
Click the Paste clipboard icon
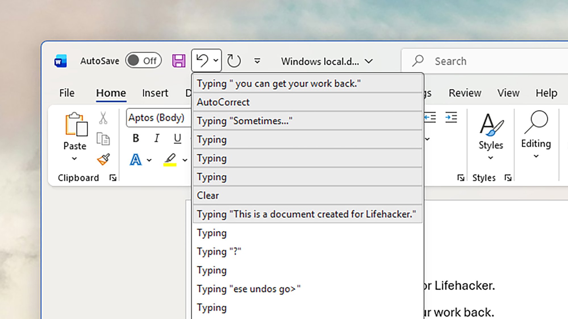[x=76, y=124]
